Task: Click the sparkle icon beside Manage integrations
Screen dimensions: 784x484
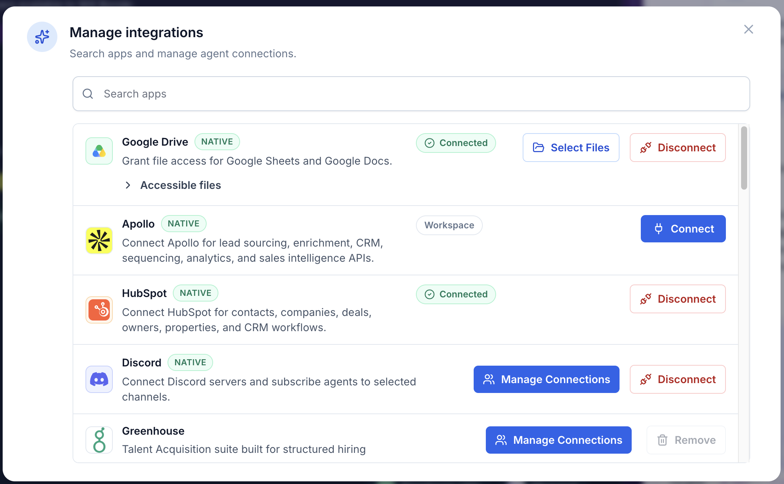Action: coord(42,37)
